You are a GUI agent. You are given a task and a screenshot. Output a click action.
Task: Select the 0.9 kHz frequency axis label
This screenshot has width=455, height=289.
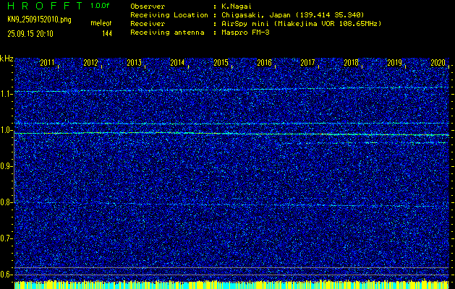click(x=6, y=166)
